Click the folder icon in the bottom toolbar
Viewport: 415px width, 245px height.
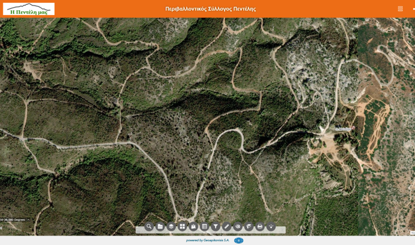tap(160, 227)
